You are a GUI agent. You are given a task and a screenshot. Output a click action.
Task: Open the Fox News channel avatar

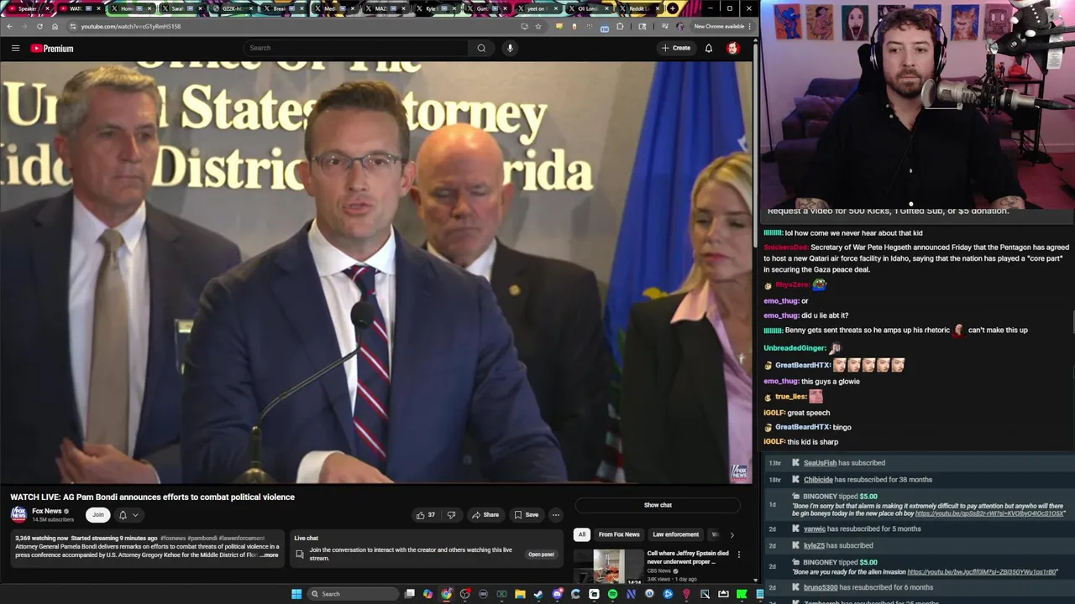[x=18, y=514]
